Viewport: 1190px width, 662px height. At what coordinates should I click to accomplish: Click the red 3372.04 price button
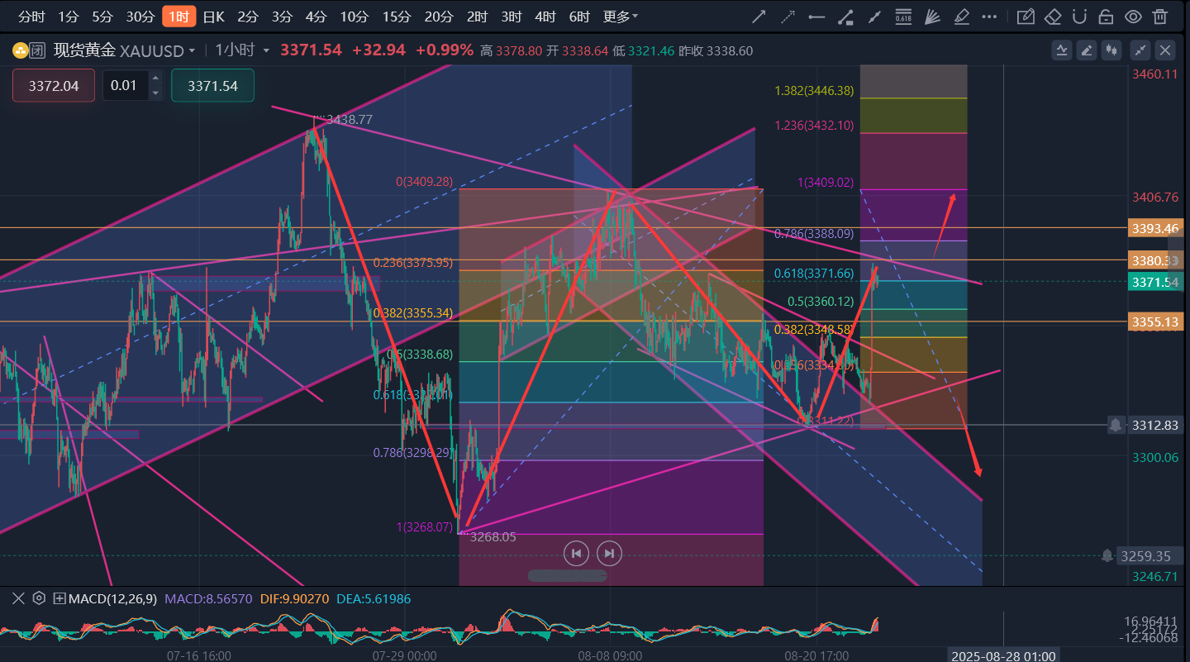tap(54, 86)
